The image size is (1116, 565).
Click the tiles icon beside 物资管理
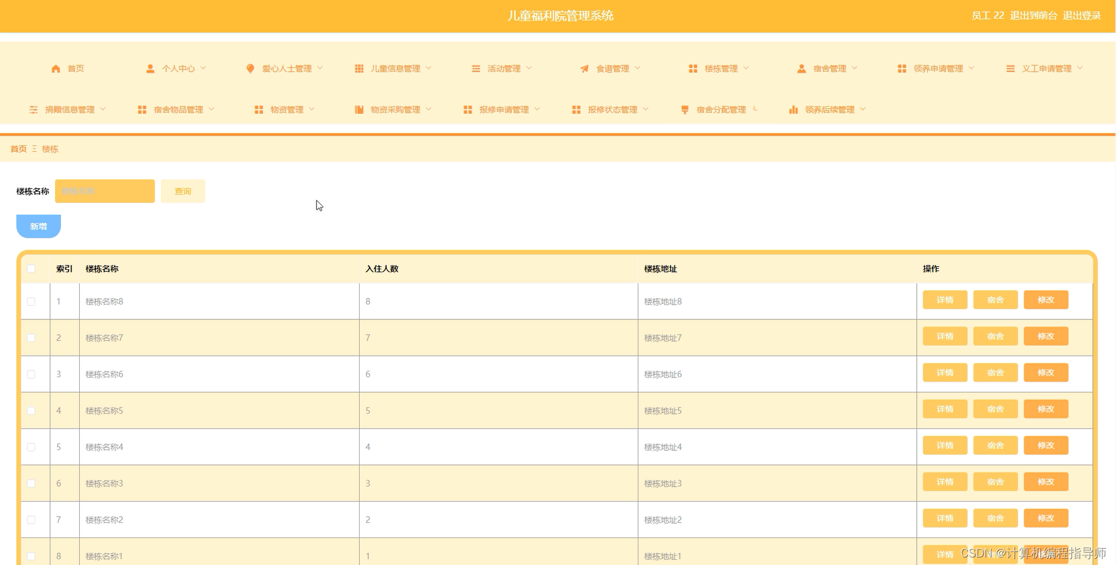259,109
